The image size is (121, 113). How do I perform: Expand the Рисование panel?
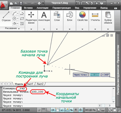12,29
